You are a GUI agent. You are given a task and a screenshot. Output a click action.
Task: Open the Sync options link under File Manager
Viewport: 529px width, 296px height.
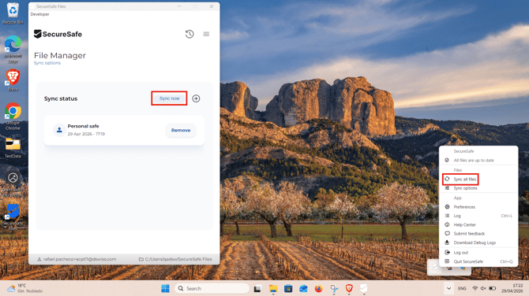pyautogui.click(x=47, y=63)
